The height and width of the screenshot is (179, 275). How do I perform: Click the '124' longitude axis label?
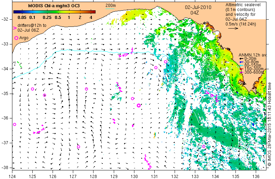[12, 176]
